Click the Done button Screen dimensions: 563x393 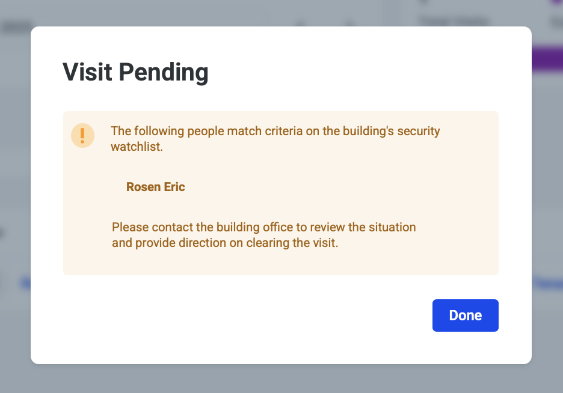(x=465, y=315)
